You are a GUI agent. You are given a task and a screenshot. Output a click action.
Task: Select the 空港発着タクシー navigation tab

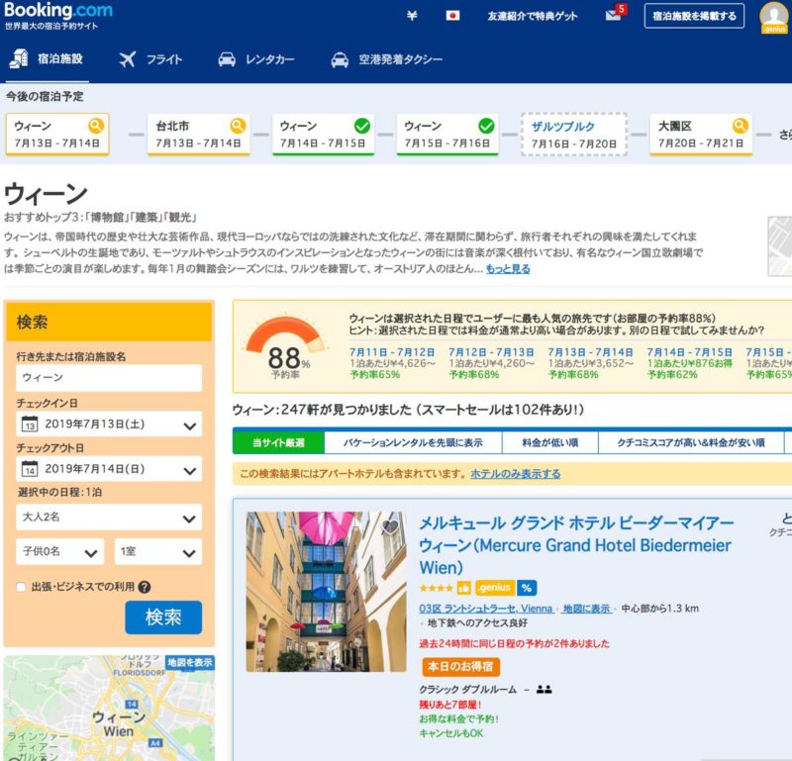pyautogui.click(x=387, y=59)
